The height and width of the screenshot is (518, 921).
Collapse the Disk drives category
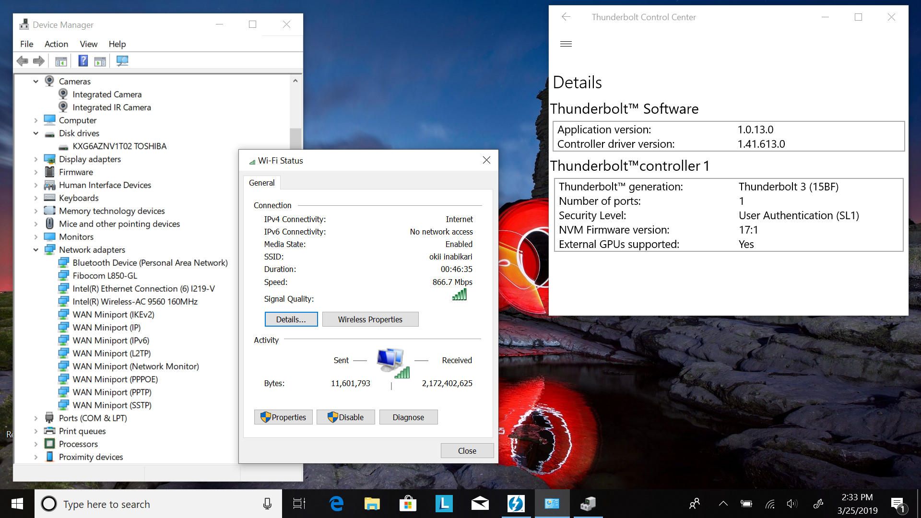(36, 133)
